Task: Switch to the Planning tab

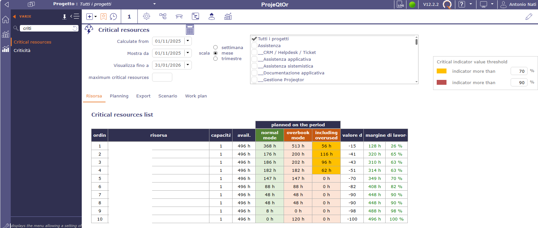Action: [119, 96]
